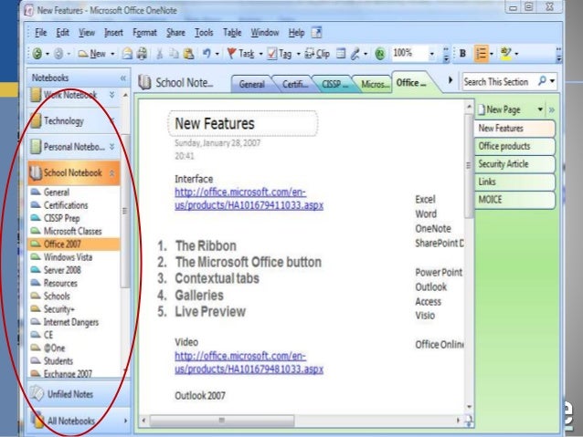The height and width of the screenshot is (437, 583).
Task: Open the Tag dropdown arrow
Action: click(298, 54)
